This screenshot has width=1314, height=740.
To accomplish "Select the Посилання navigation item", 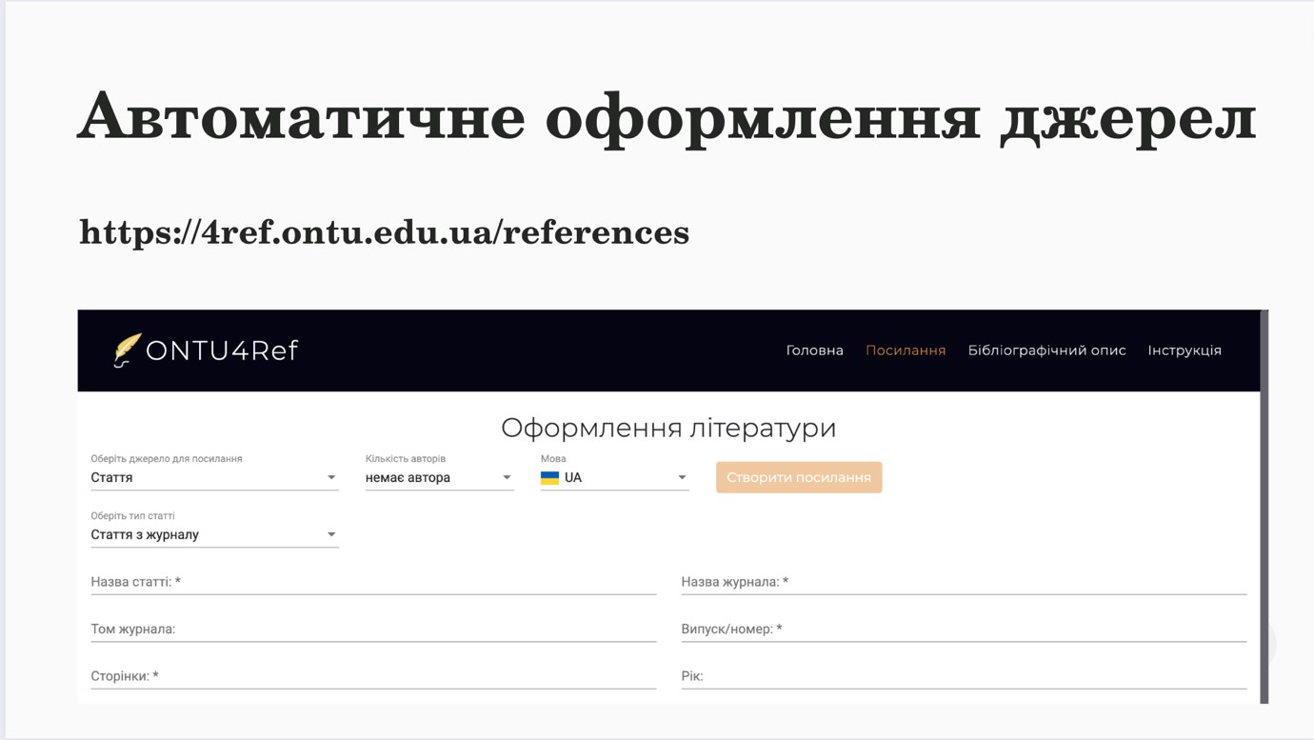I will point(906,350).
